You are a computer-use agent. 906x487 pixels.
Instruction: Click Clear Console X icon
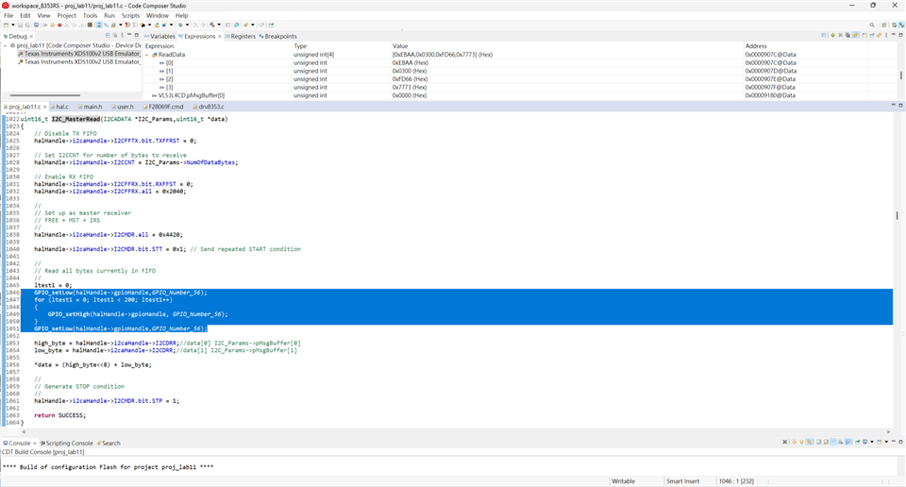pos(784,442)
